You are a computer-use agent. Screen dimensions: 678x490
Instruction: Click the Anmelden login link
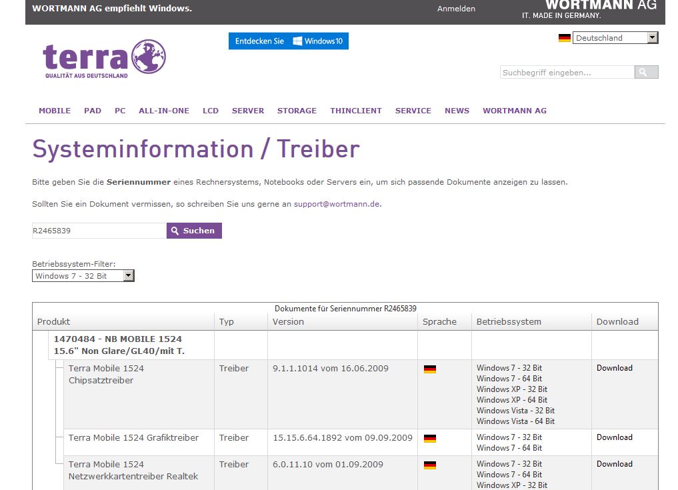(456, 9)
